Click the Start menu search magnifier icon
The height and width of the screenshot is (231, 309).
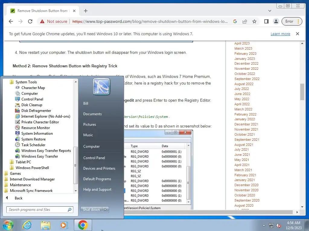click(69, 210)
